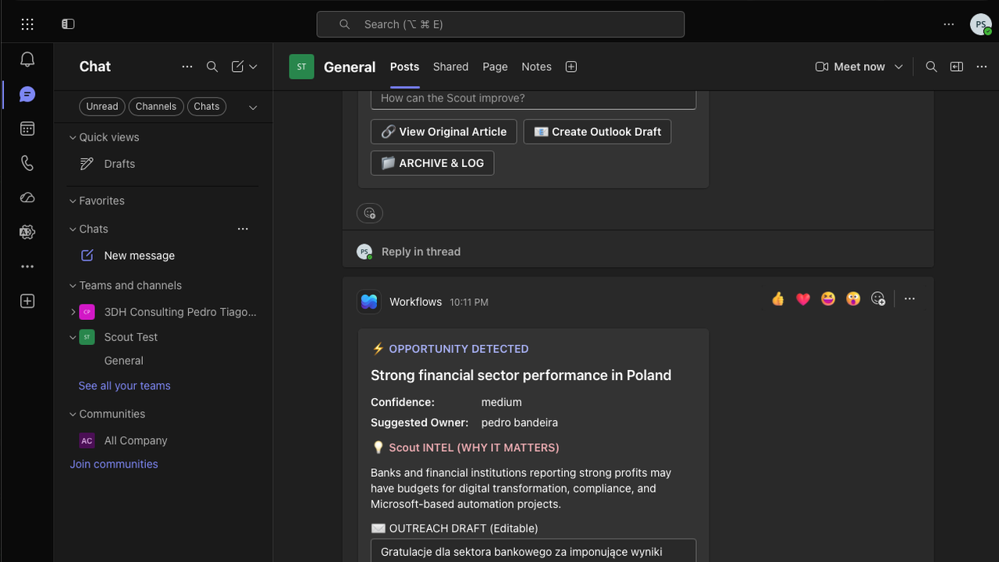Screen dimensions: 999x562
Task: Click the ARCHIVE & LOG button
Action: pyautogui.click(x=432, y=163)
